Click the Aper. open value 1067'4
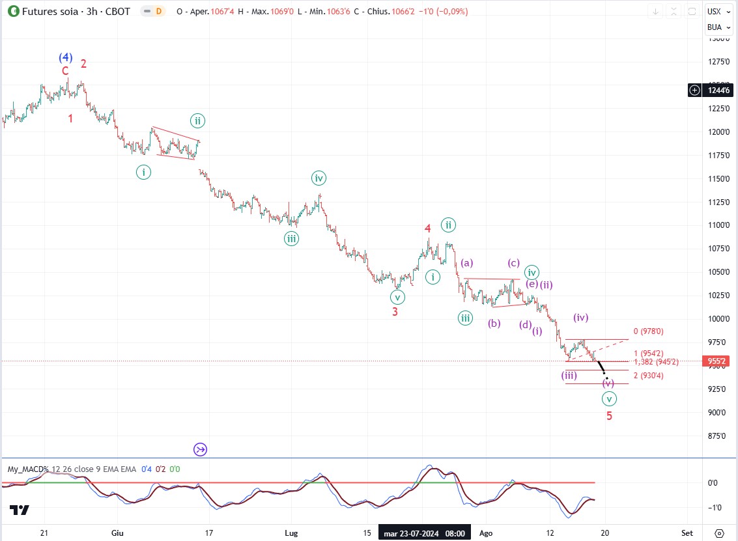This screenshot has height=541, width=738. click(222, 11)
